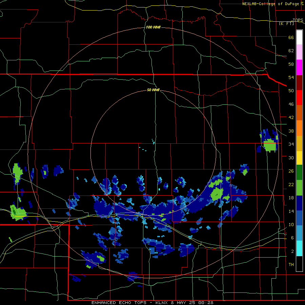Click the legend value '66'
The width and height of the screenshot is (305, 305).
coord(291,37)
